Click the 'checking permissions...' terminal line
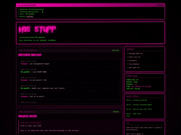 pos(29,12)
